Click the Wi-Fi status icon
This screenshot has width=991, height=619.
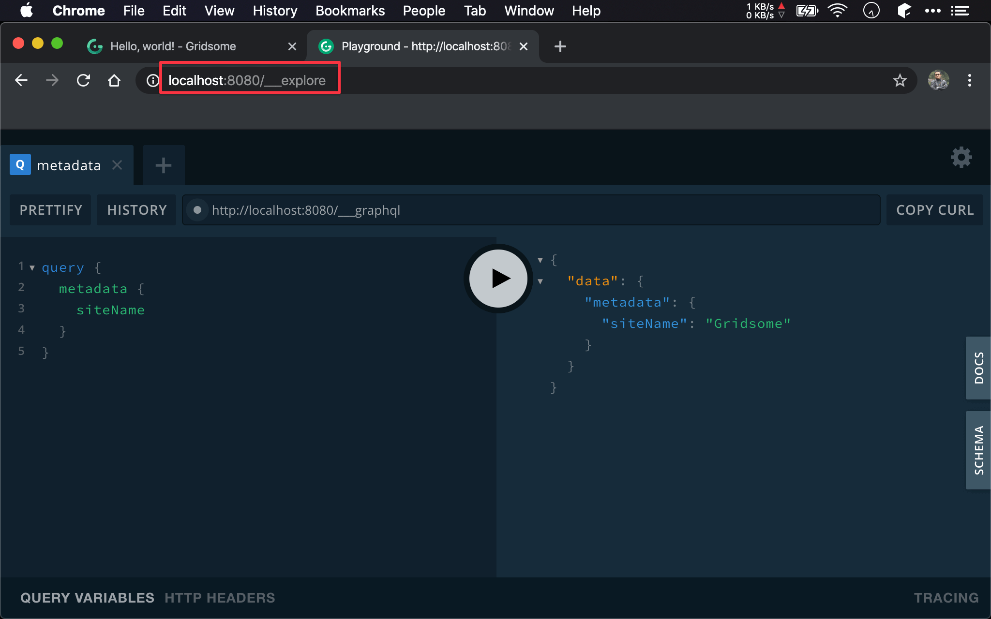838,11
